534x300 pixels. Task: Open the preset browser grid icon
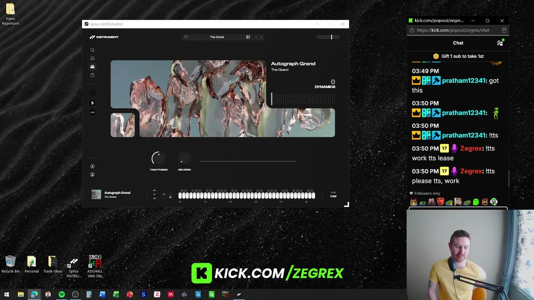point(248,37)
